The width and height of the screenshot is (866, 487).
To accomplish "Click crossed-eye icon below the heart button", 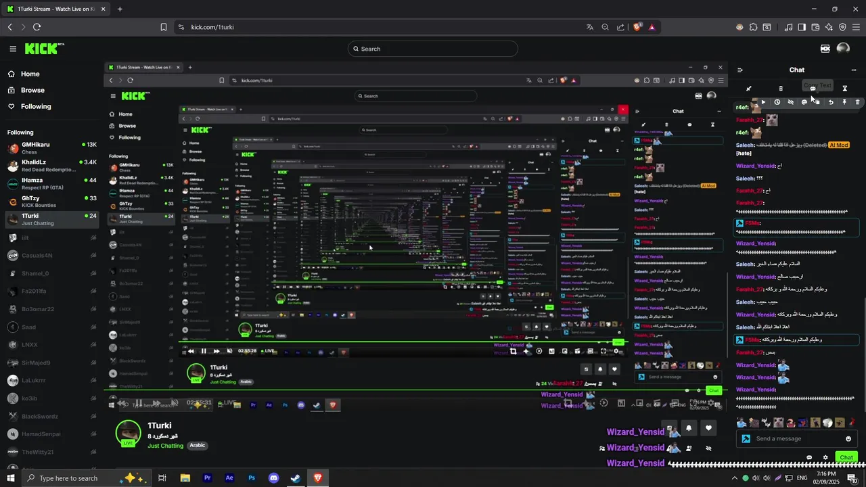I will [708, 448].
